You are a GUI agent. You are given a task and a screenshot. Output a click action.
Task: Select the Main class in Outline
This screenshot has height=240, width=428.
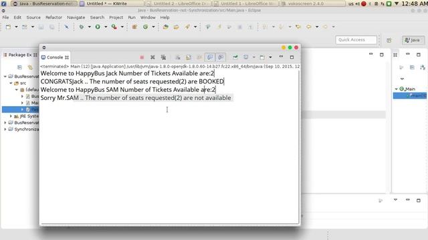[408, 89]
